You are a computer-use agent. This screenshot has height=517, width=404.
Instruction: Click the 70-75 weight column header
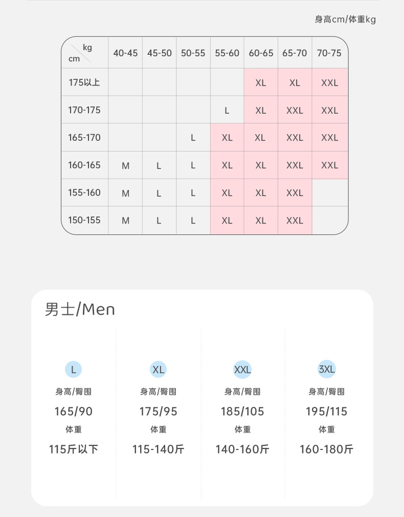coord(329,53)
